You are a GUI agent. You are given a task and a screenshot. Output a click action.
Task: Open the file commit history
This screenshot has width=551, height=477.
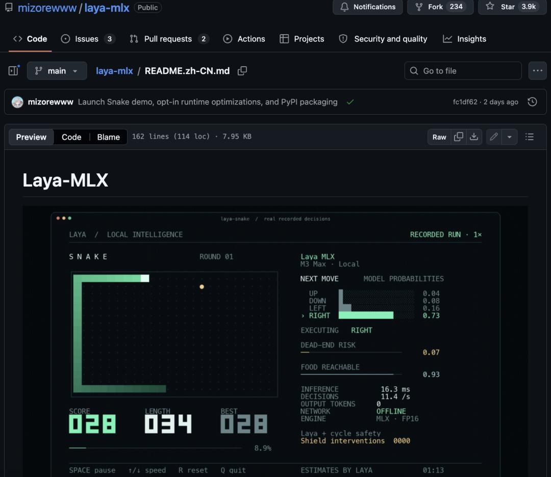coord(532,102)
